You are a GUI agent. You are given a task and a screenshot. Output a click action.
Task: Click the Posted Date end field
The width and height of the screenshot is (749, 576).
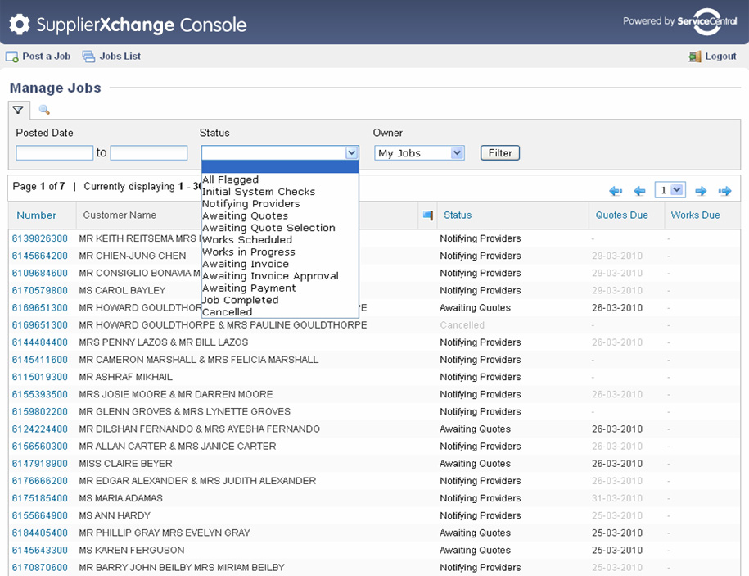pos(148,152)
